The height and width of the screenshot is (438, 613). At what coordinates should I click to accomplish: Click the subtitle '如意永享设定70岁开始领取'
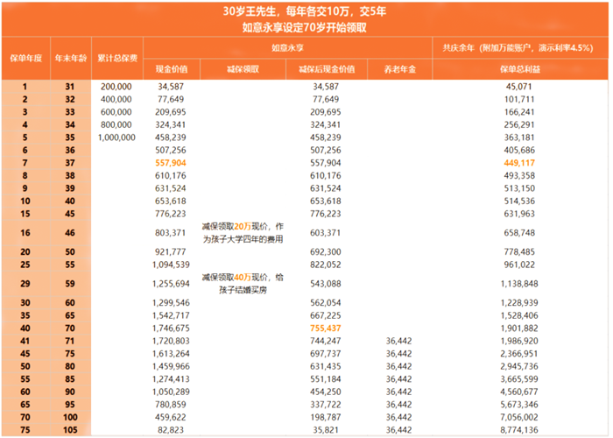(304, 27)
